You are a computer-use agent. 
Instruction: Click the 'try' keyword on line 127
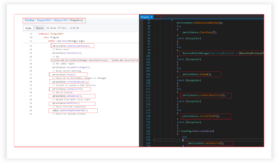point(185,137)
